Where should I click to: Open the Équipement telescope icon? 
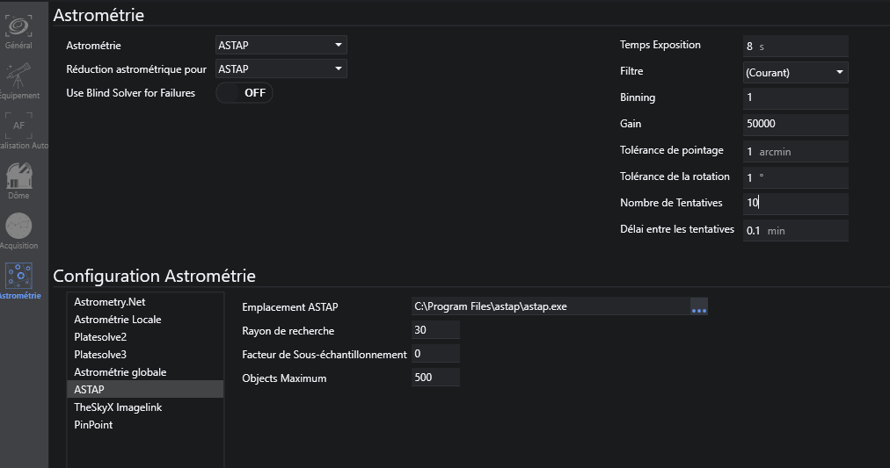(x=18, y=81)
